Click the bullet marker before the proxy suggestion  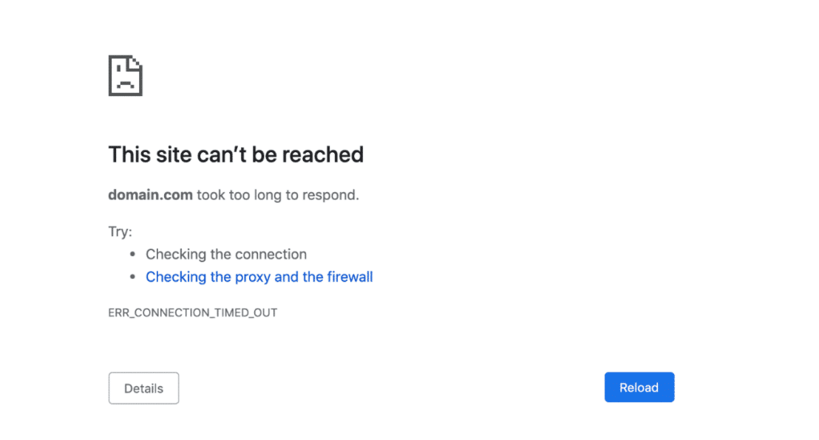tap(132, 277)
